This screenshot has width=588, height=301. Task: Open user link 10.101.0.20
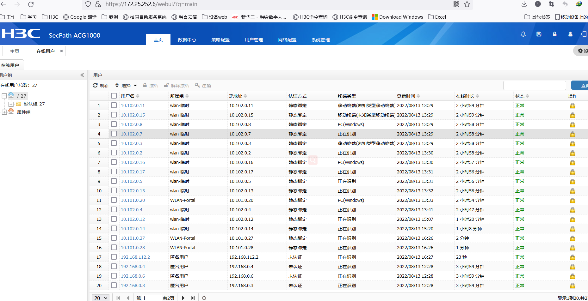click(133, 200)
